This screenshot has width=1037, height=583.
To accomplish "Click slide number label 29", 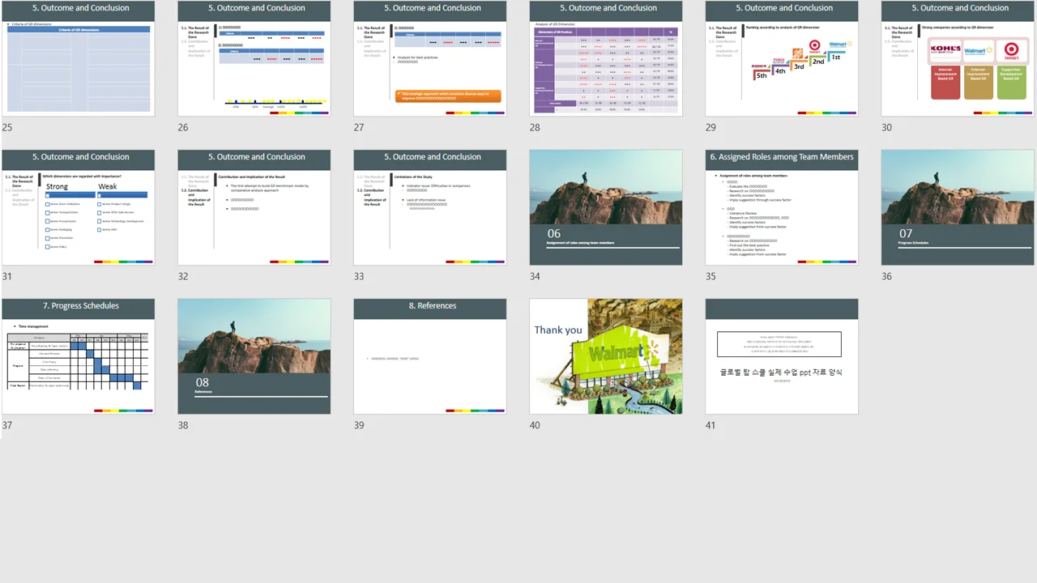I will pos(711,127).
